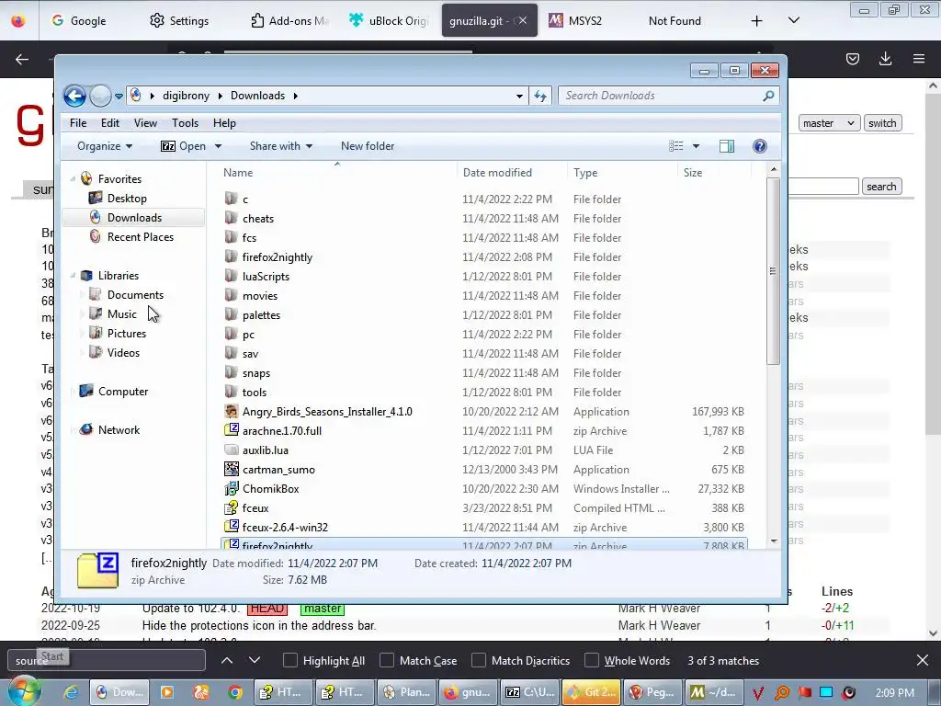
Task: Click the find bar text field
Action: (107, 660)
